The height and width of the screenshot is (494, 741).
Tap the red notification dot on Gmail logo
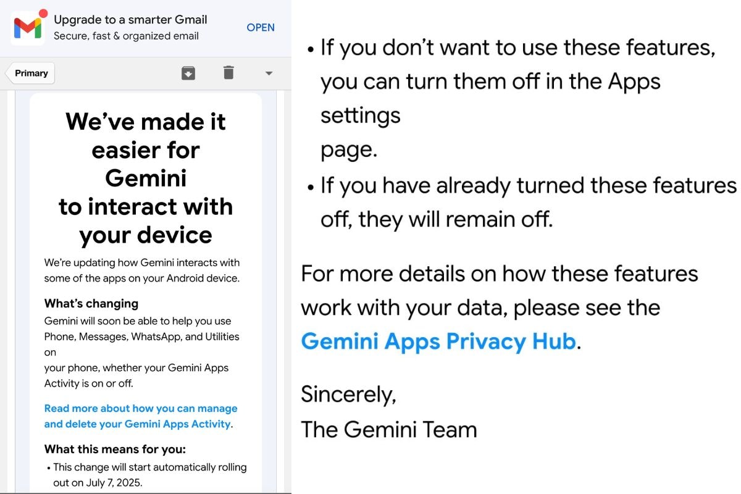(43, 13)
